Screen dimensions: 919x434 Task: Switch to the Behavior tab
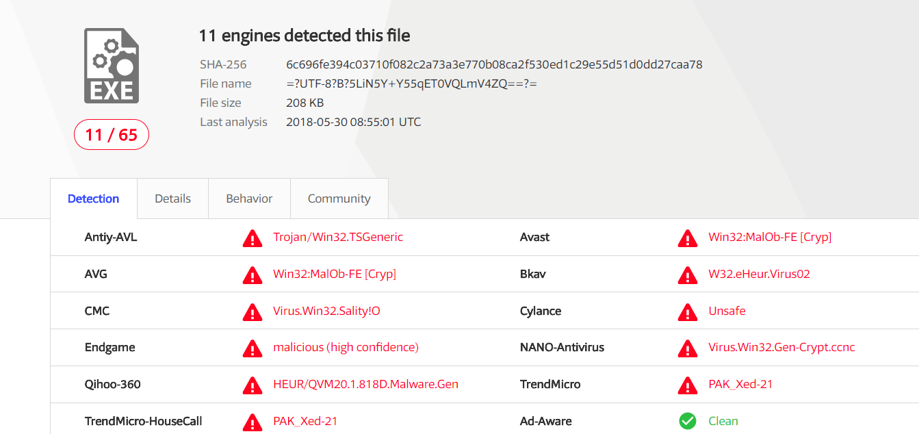coord(249,199)
